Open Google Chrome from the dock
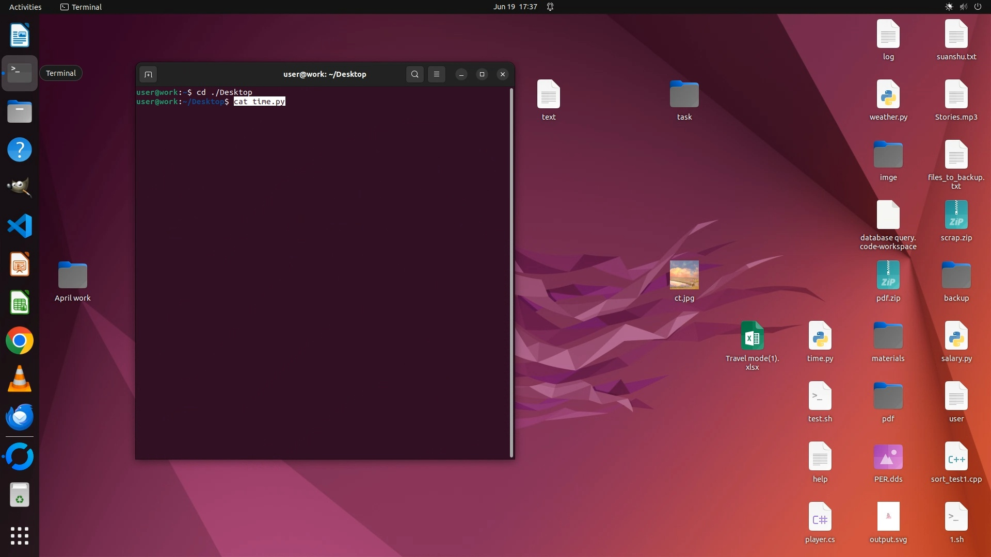This screenshot has width=991, height=557. click(x=20, y=341)
